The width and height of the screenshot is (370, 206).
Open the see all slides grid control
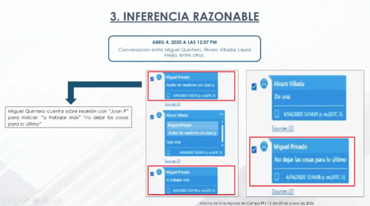(36, 201)
